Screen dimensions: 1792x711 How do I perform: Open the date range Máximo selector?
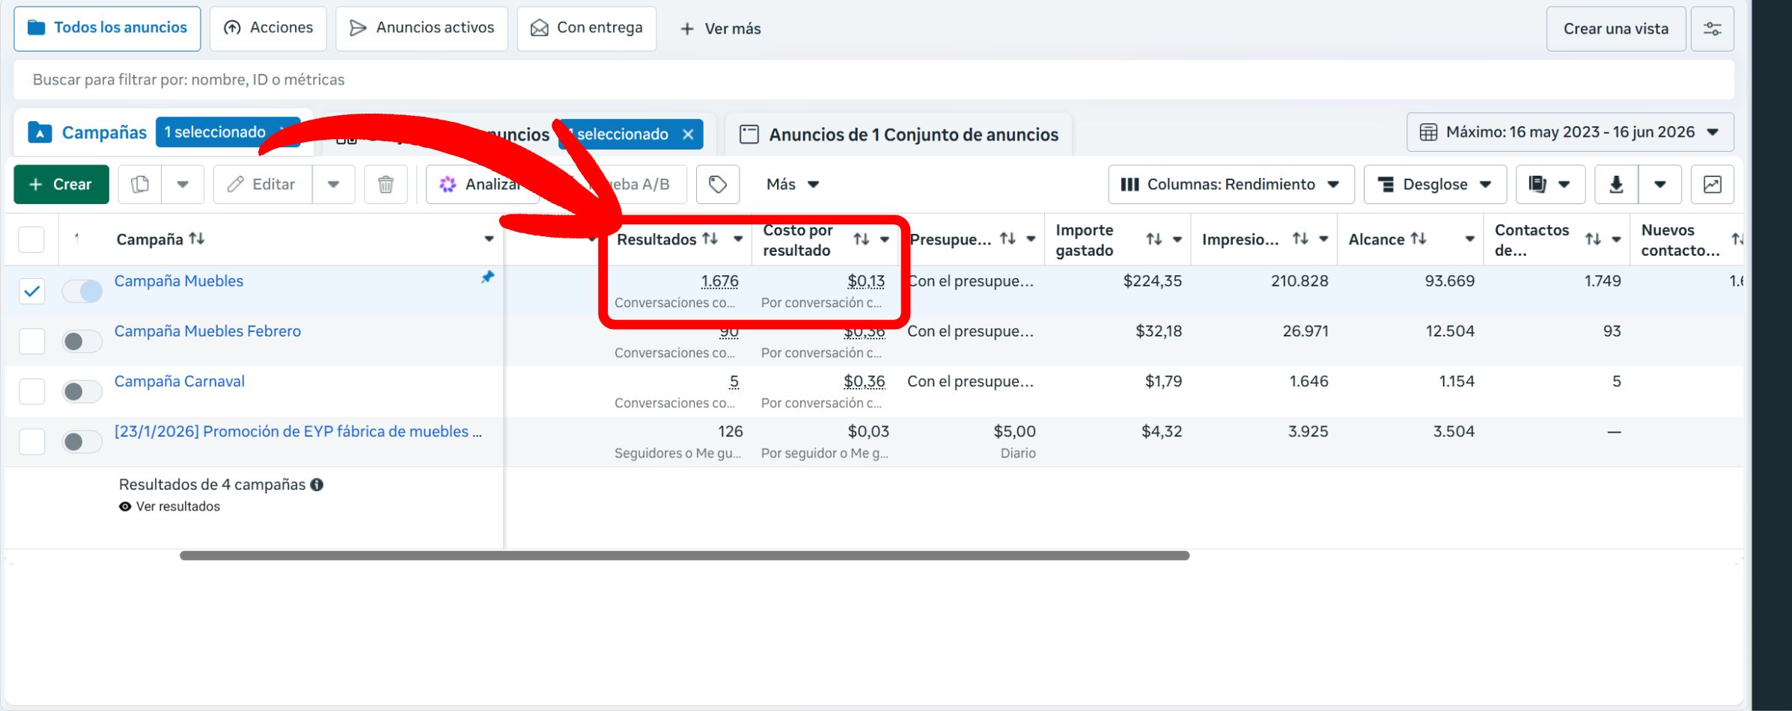coord(1570,132)
